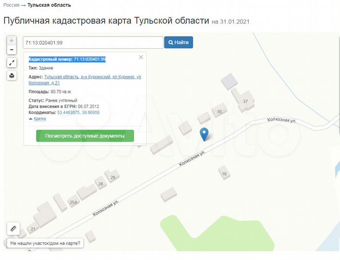Image resolution: width=340 pixels, height=260 pixels.
Task: Click the highlighted Кадастровый номер text
Action: 67,59
